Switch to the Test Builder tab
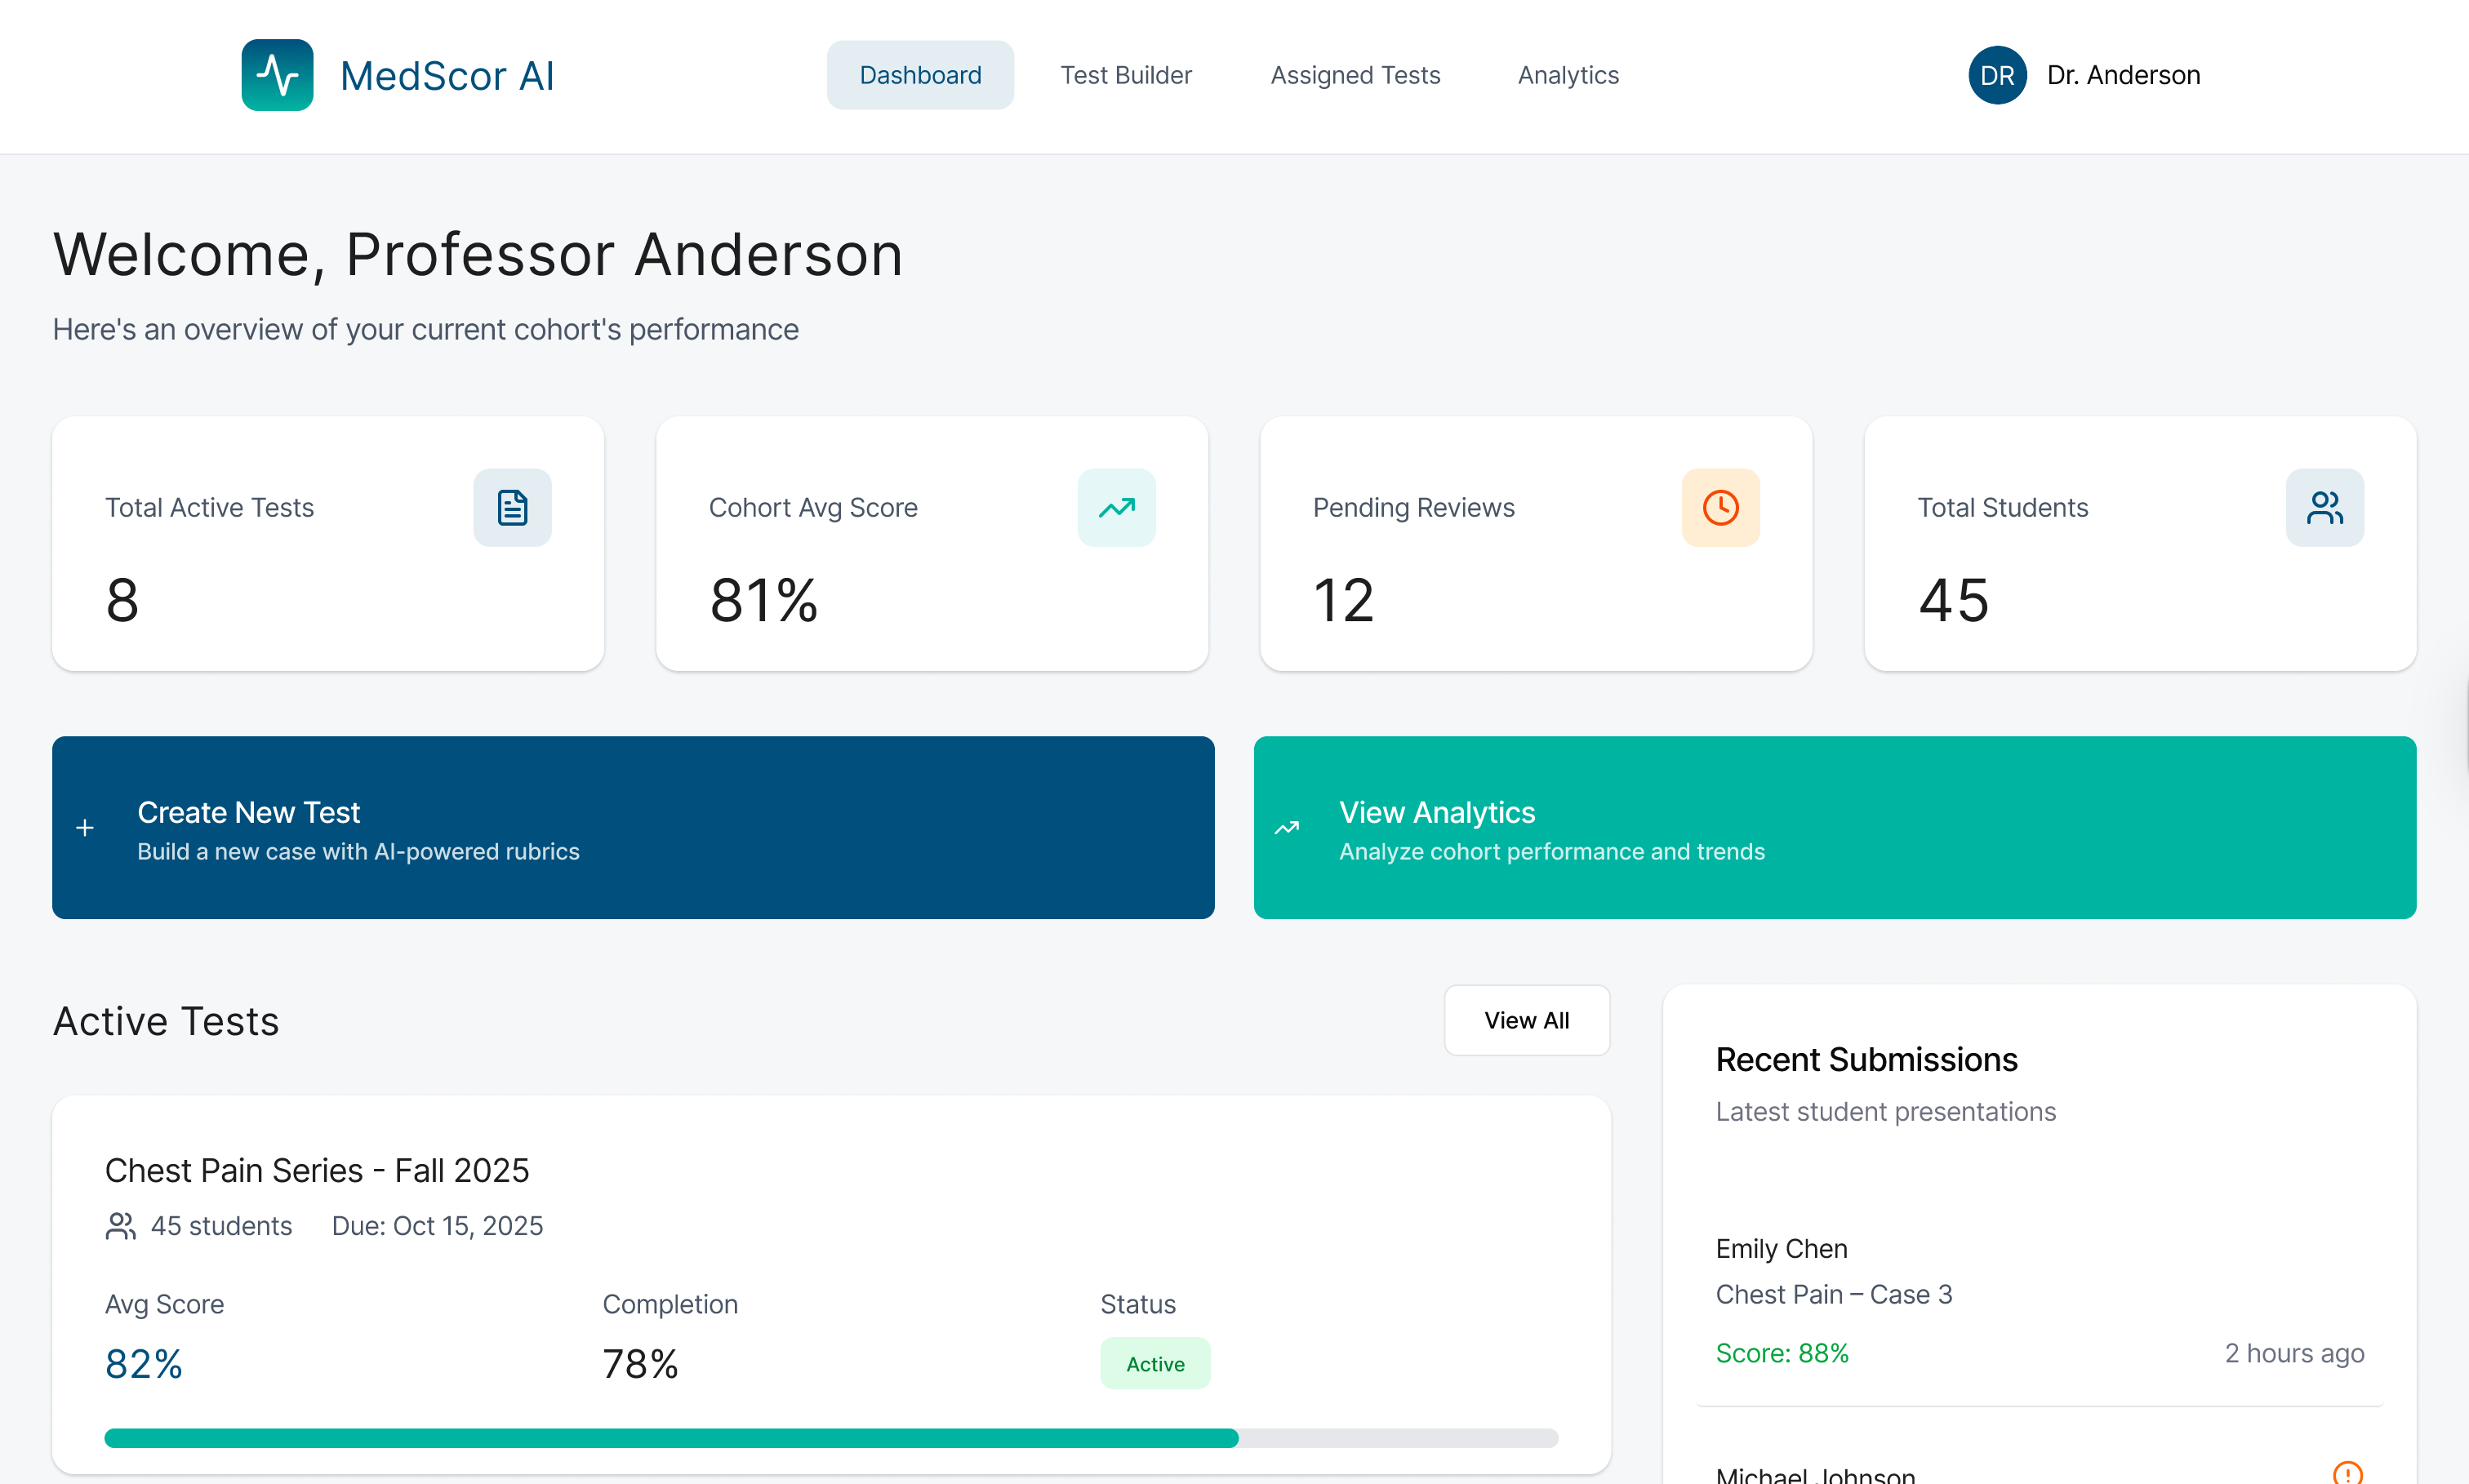Image resolution: width=2469 pixels, height=1484 pixels. (1126, 74)
